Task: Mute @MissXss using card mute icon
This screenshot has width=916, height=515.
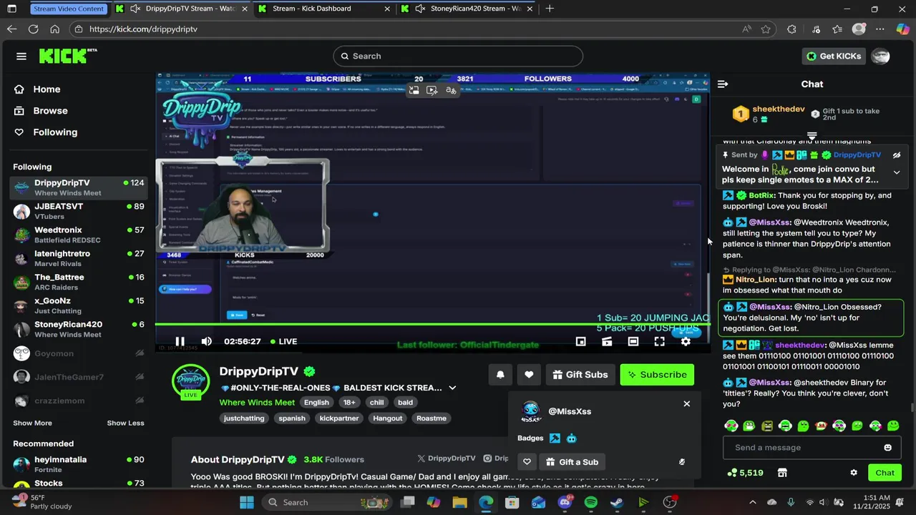Action: pyautogui.click(x=682, y=462)
